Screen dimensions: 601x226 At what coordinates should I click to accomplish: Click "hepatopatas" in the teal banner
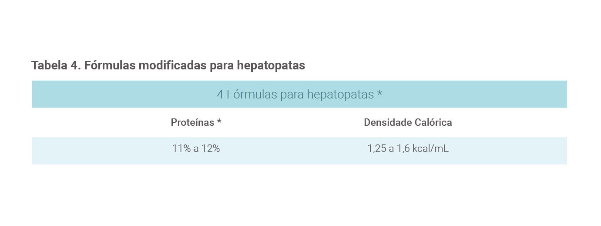[x=340, y=94]
